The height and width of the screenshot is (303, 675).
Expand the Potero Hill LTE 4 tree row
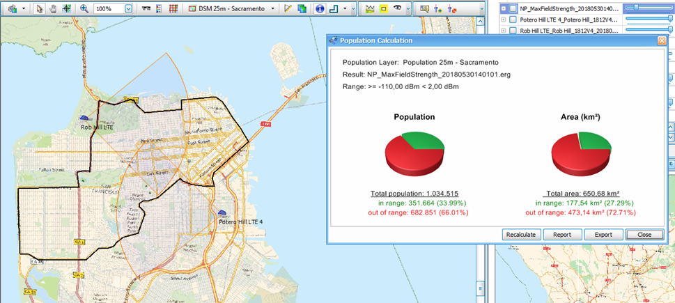click(x=503, y=20)
